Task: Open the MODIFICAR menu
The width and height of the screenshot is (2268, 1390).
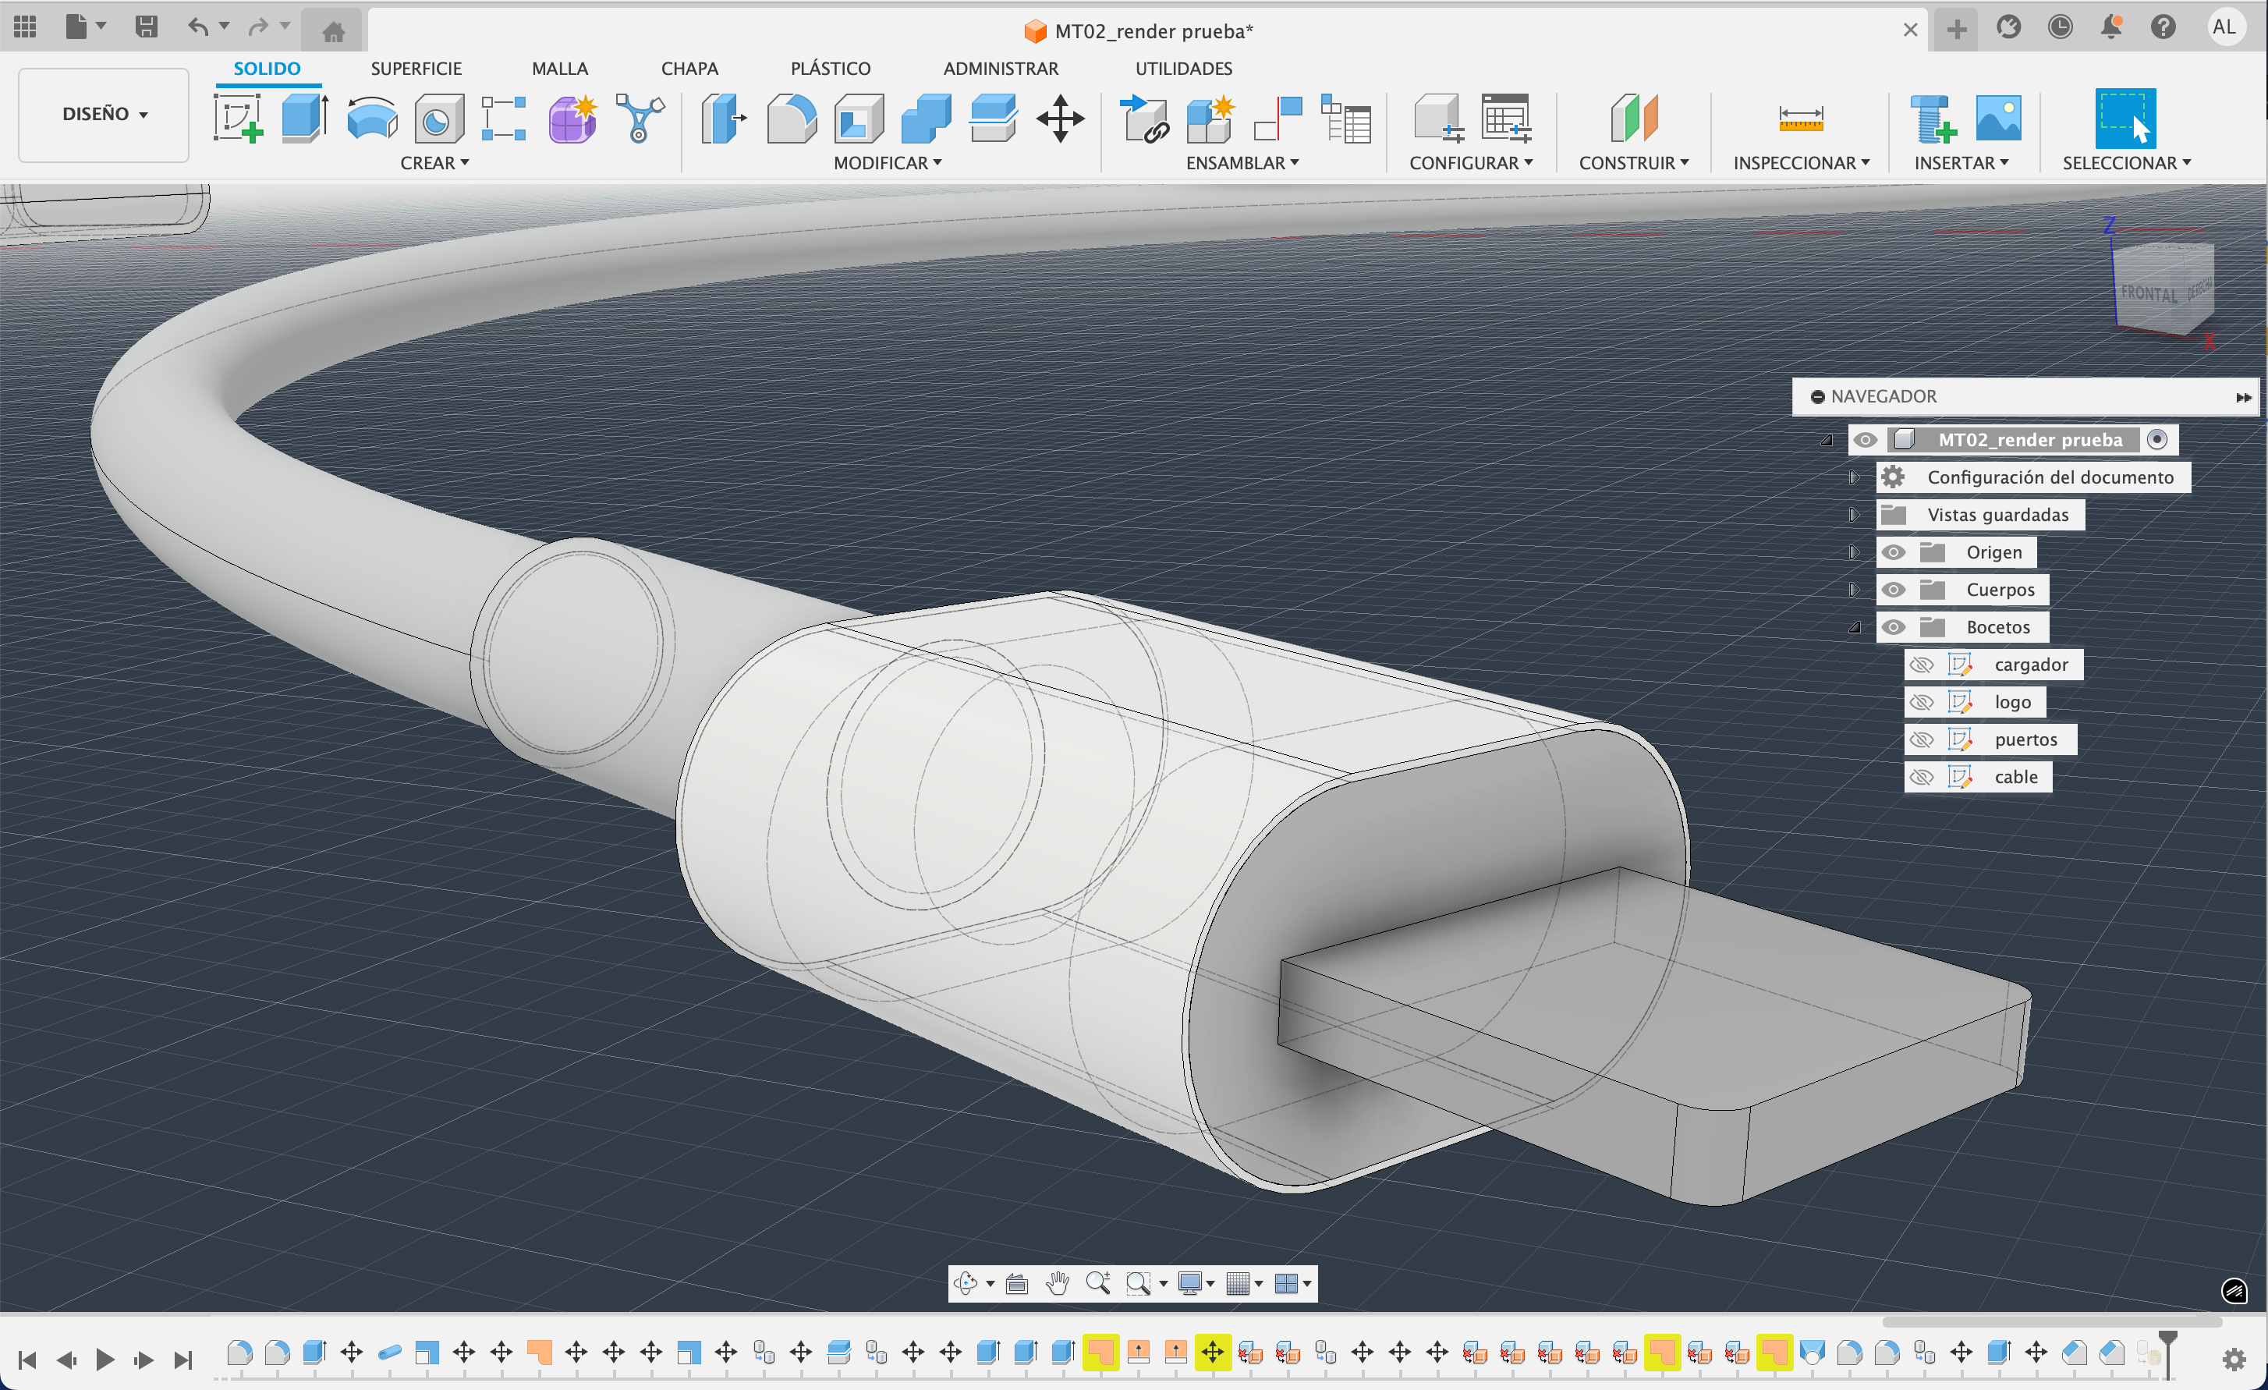Action: coord(887,163)
